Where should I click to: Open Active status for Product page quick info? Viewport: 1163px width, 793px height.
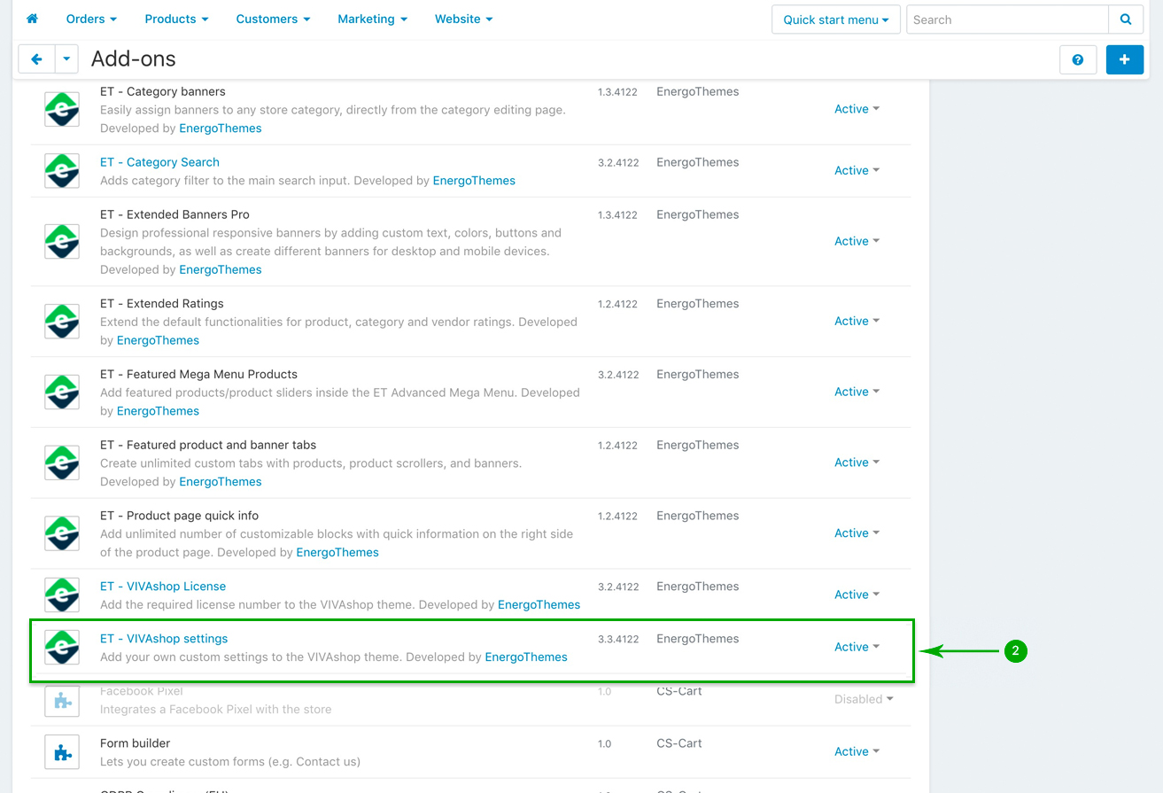pyautogui.click(x=857, y=533)
